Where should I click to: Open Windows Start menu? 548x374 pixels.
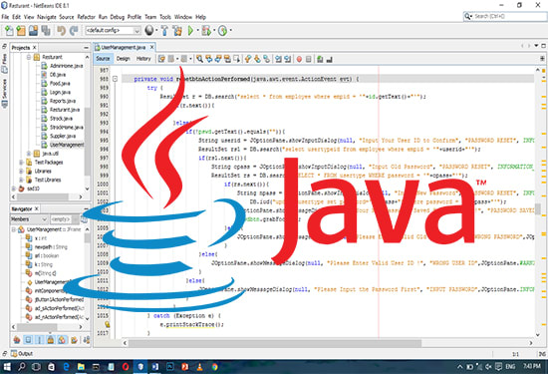[x=7, y=367]
